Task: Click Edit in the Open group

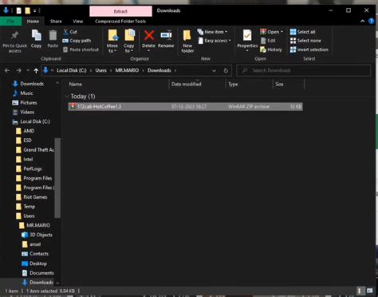Action: point(268,41)
